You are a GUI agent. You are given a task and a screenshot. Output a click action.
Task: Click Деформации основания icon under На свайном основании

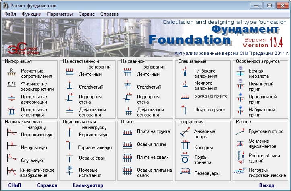point(128,111)
